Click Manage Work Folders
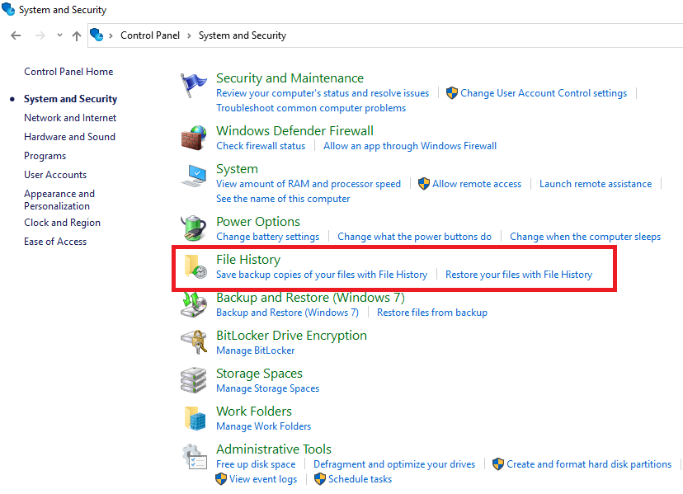The height and width of the screenshot is (494, 683). click(x=263, y=426)
